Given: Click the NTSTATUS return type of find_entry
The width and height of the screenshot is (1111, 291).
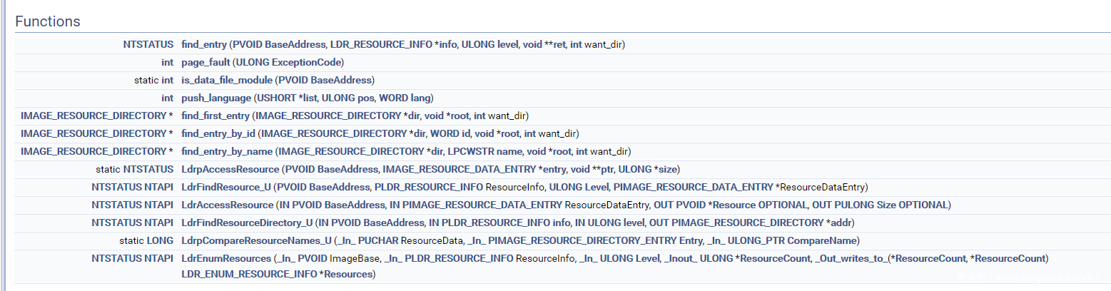Looking at the screenshot, I should 148,44.
